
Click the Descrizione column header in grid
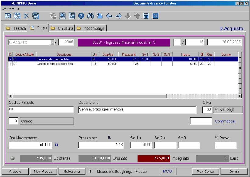point(64,55)
